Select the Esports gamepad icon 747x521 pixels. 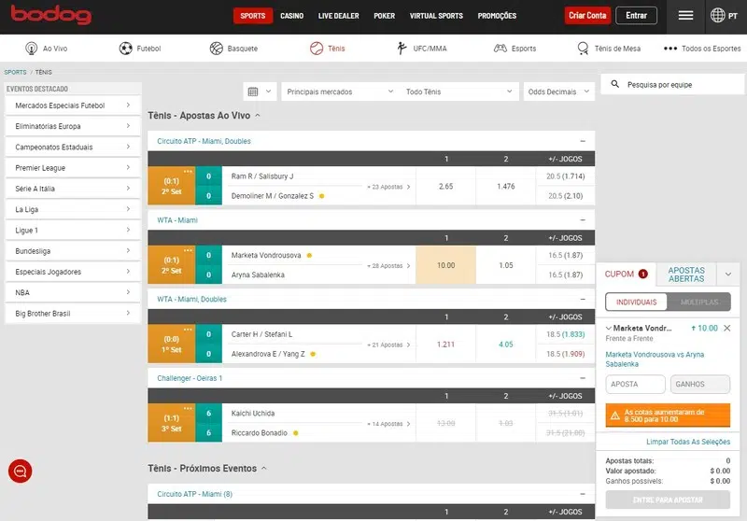[500, 49]
